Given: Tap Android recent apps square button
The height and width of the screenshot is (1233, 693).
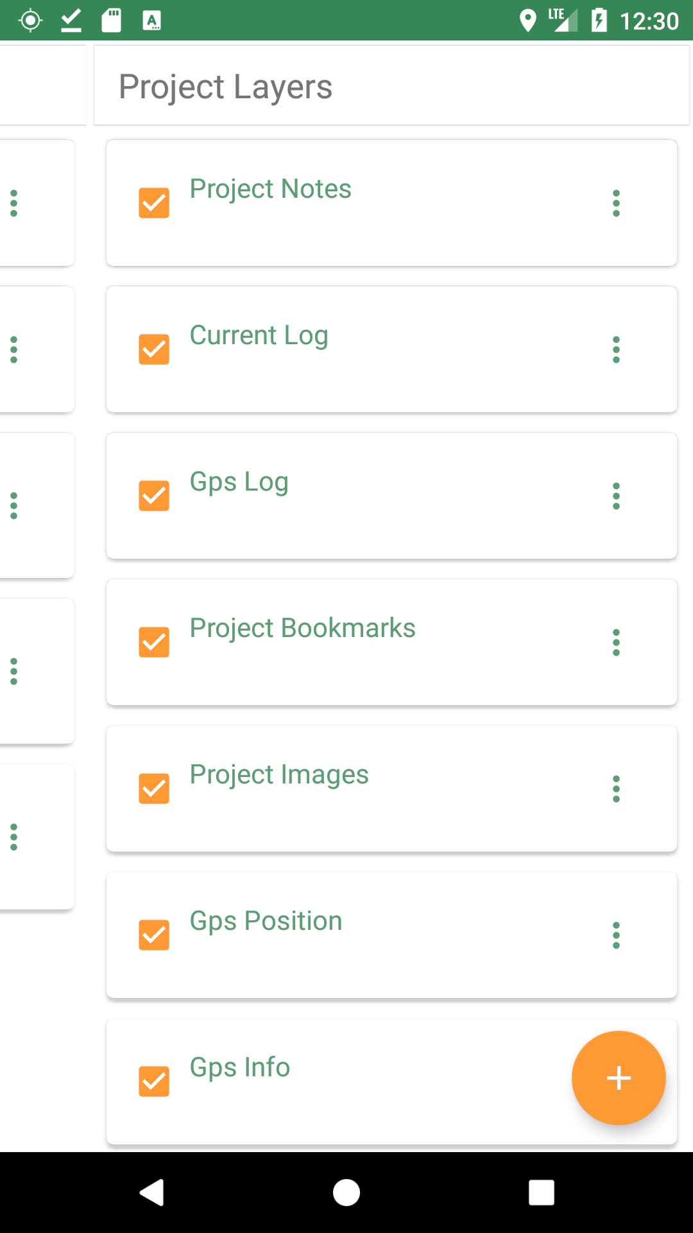Looking at the screenshot, I should [x=542, y=1193].
